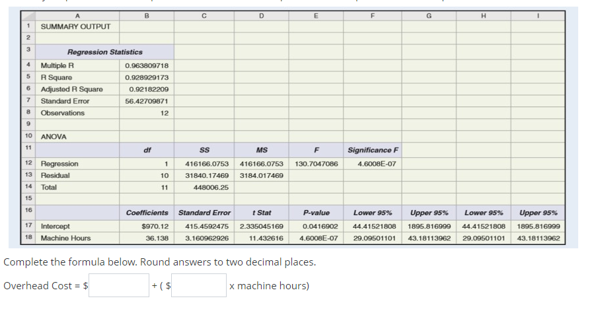Click the df column header

[x=147, y=150]
